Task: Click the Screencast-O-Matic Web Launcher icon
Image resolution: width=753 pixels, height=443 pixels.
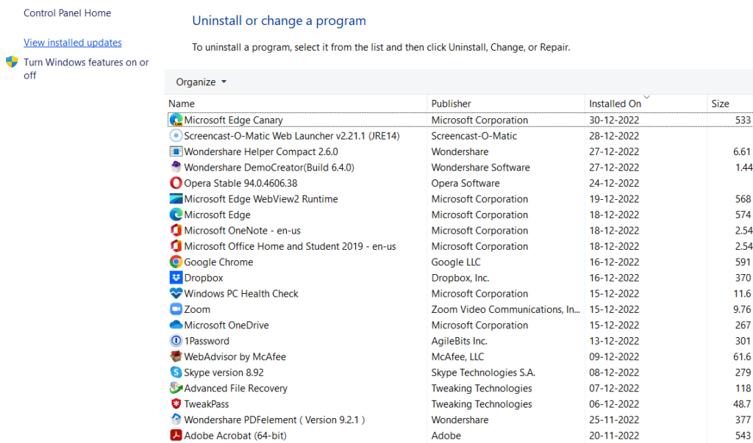Action: (x=176, y=136)
